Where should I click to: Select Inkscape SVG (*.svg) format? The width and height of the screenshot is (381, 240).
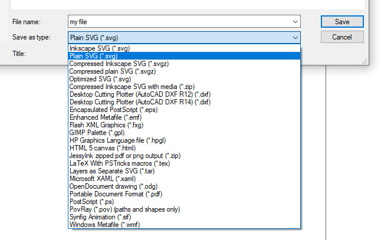[x=184, y=48]
